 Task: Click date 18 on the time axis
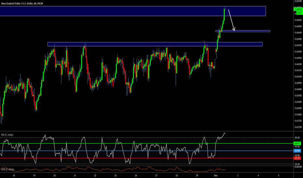pyautogui.click(x=14, y=175)
